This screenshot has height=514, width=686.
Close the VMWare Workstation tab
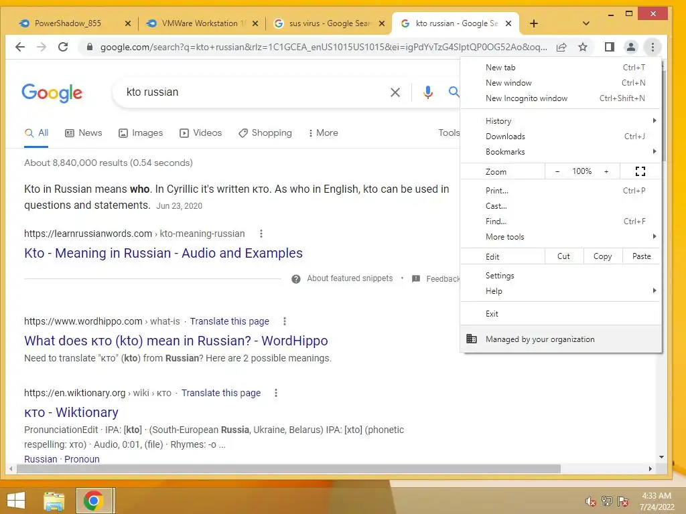[x=255, y=23]
